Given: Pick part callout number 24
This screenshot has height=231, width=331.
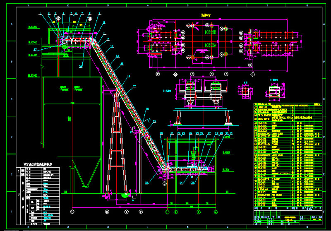Looking at the screenshot, I should [x=191, y=133].
